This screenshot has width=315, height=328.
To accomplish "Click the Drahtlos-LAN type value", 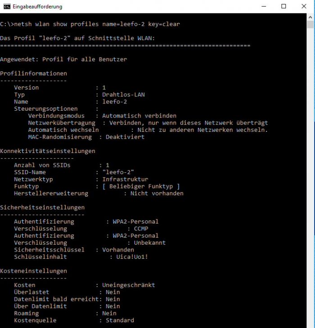I will (x=123, y=95).
